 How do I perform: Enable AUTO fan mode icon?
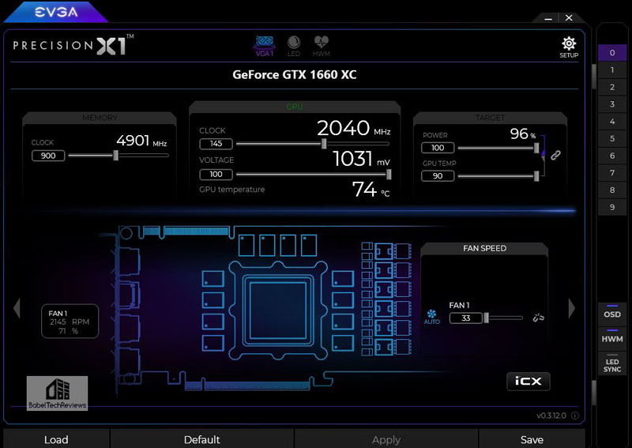click(x=431, y=317)
